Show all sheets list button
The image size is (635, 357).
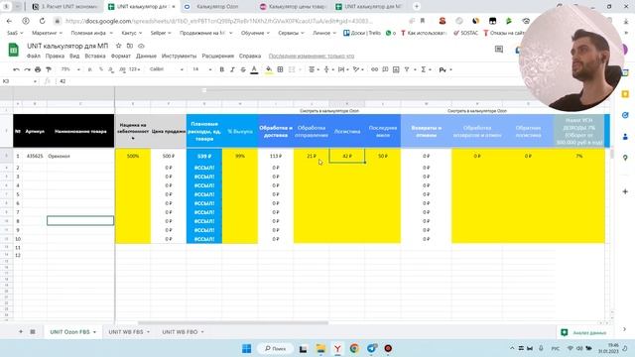pos(33,331)
